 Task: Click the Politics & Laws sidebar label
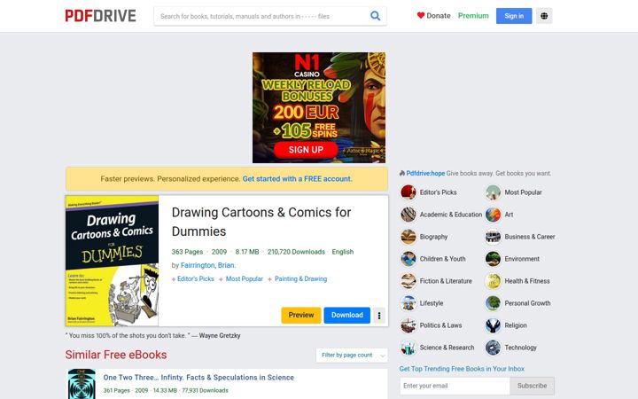point(440,325)
